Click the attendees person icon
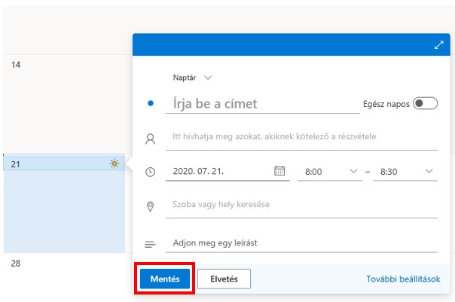The image size is (455, 302). pos(151,139)
